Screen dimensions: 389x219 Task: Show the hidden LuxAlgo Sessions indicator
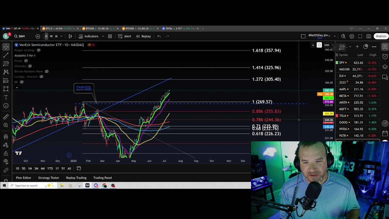pyautogui.click(x=41, y=77)
